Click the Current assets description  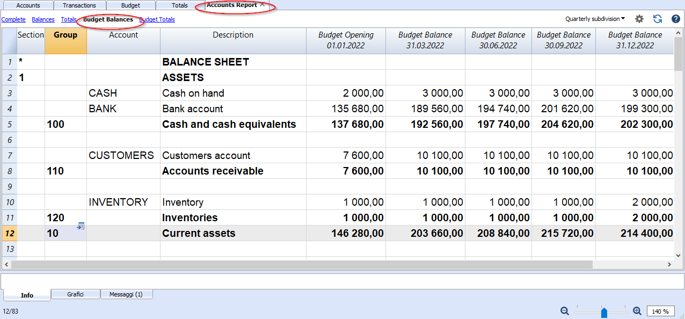(x=233, y=234)
